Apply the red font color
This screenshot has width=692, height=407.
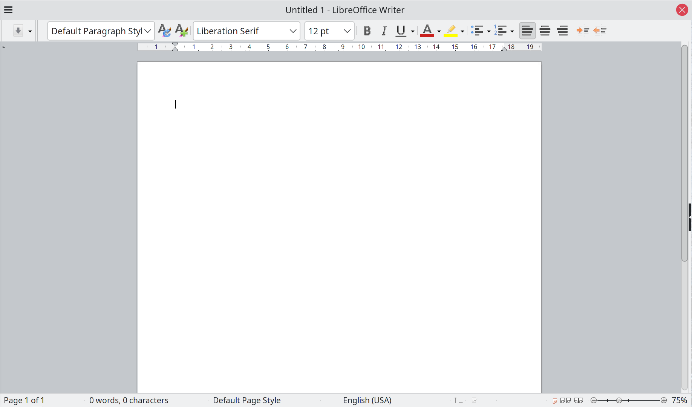[x=427, y=31]
